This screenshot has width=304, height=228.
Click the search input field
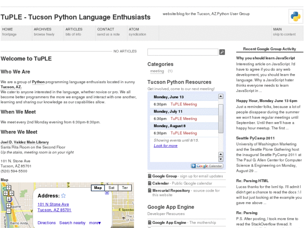click(x=183, y=52)
